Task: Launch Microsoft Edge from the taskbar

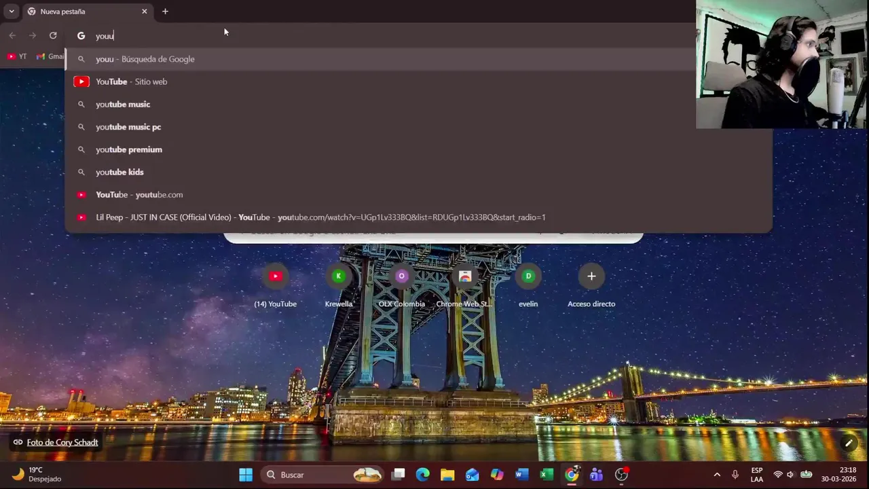Action: (423, 475)
